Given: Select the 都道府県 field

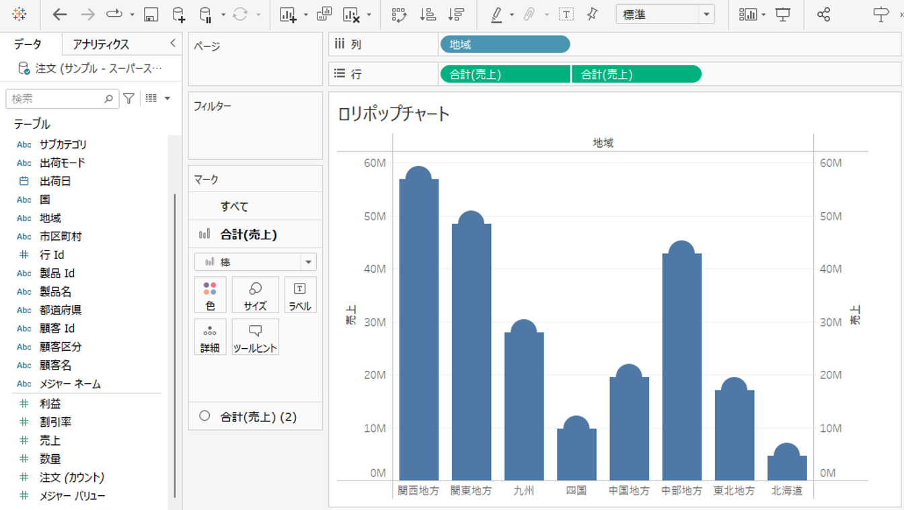Looking at the screenshot, I should (61, 310).
